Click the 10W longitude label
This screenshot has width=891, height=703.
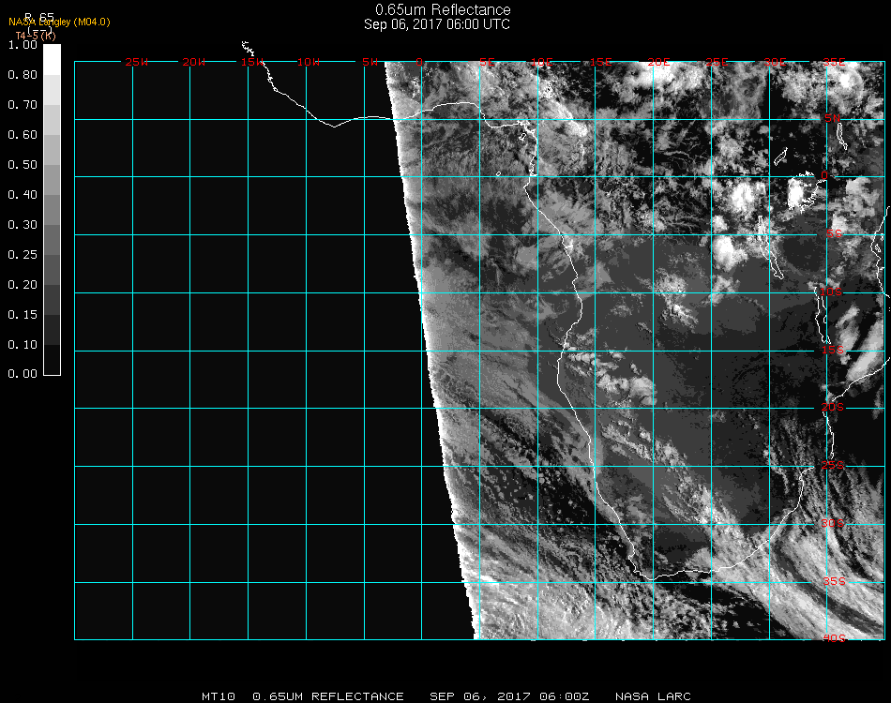[x=309, y=62]
